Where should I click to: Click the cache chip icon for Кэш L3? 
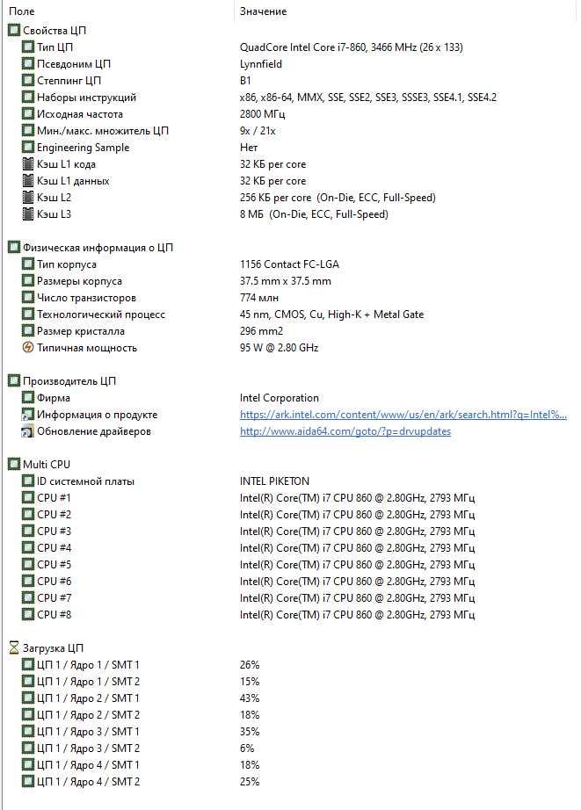[x=28, y=214]
